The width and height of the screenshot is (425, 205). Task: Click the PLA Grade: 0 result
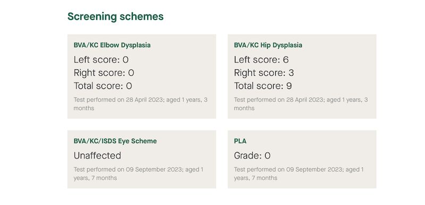(x=252, y=156)
